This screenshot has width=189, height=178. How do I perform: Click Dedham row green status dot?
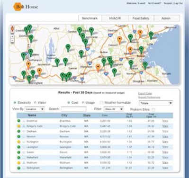pyautogui.click(x=19, y=131)
